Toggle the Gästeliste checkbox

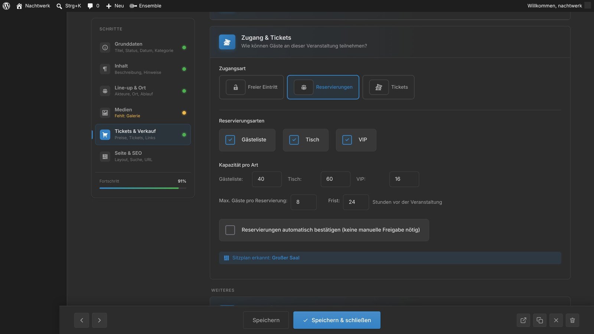[x=230, y=140]
